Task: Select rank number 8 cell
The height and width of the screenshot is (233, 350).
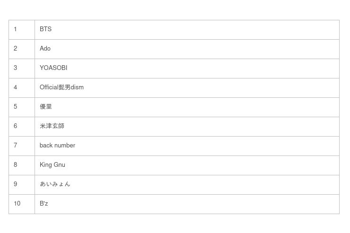Action: point(16,165)
